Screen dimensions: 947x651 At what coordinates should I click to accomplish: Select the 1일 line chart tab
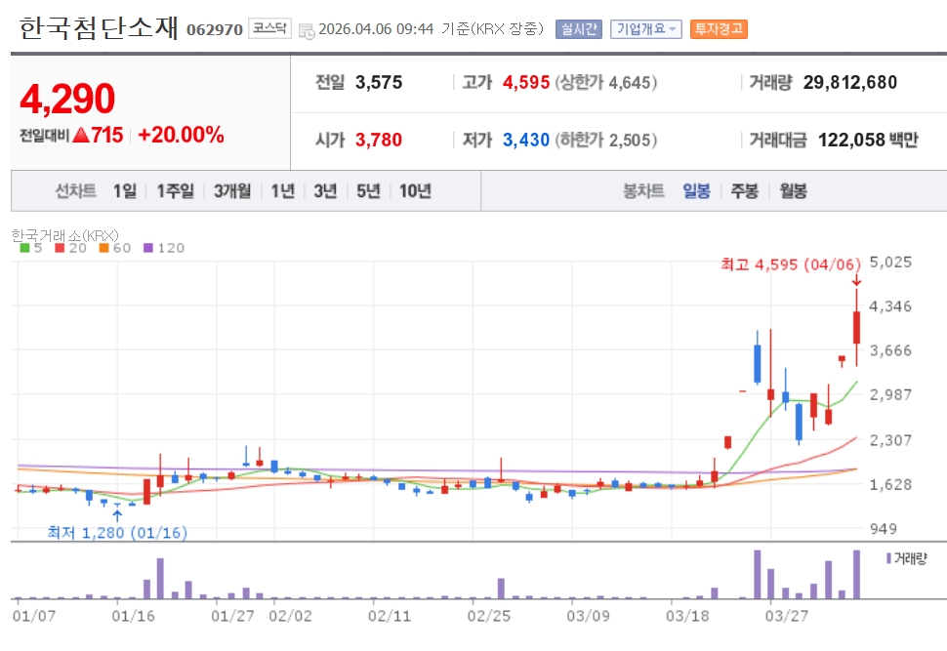click(125, 191)
